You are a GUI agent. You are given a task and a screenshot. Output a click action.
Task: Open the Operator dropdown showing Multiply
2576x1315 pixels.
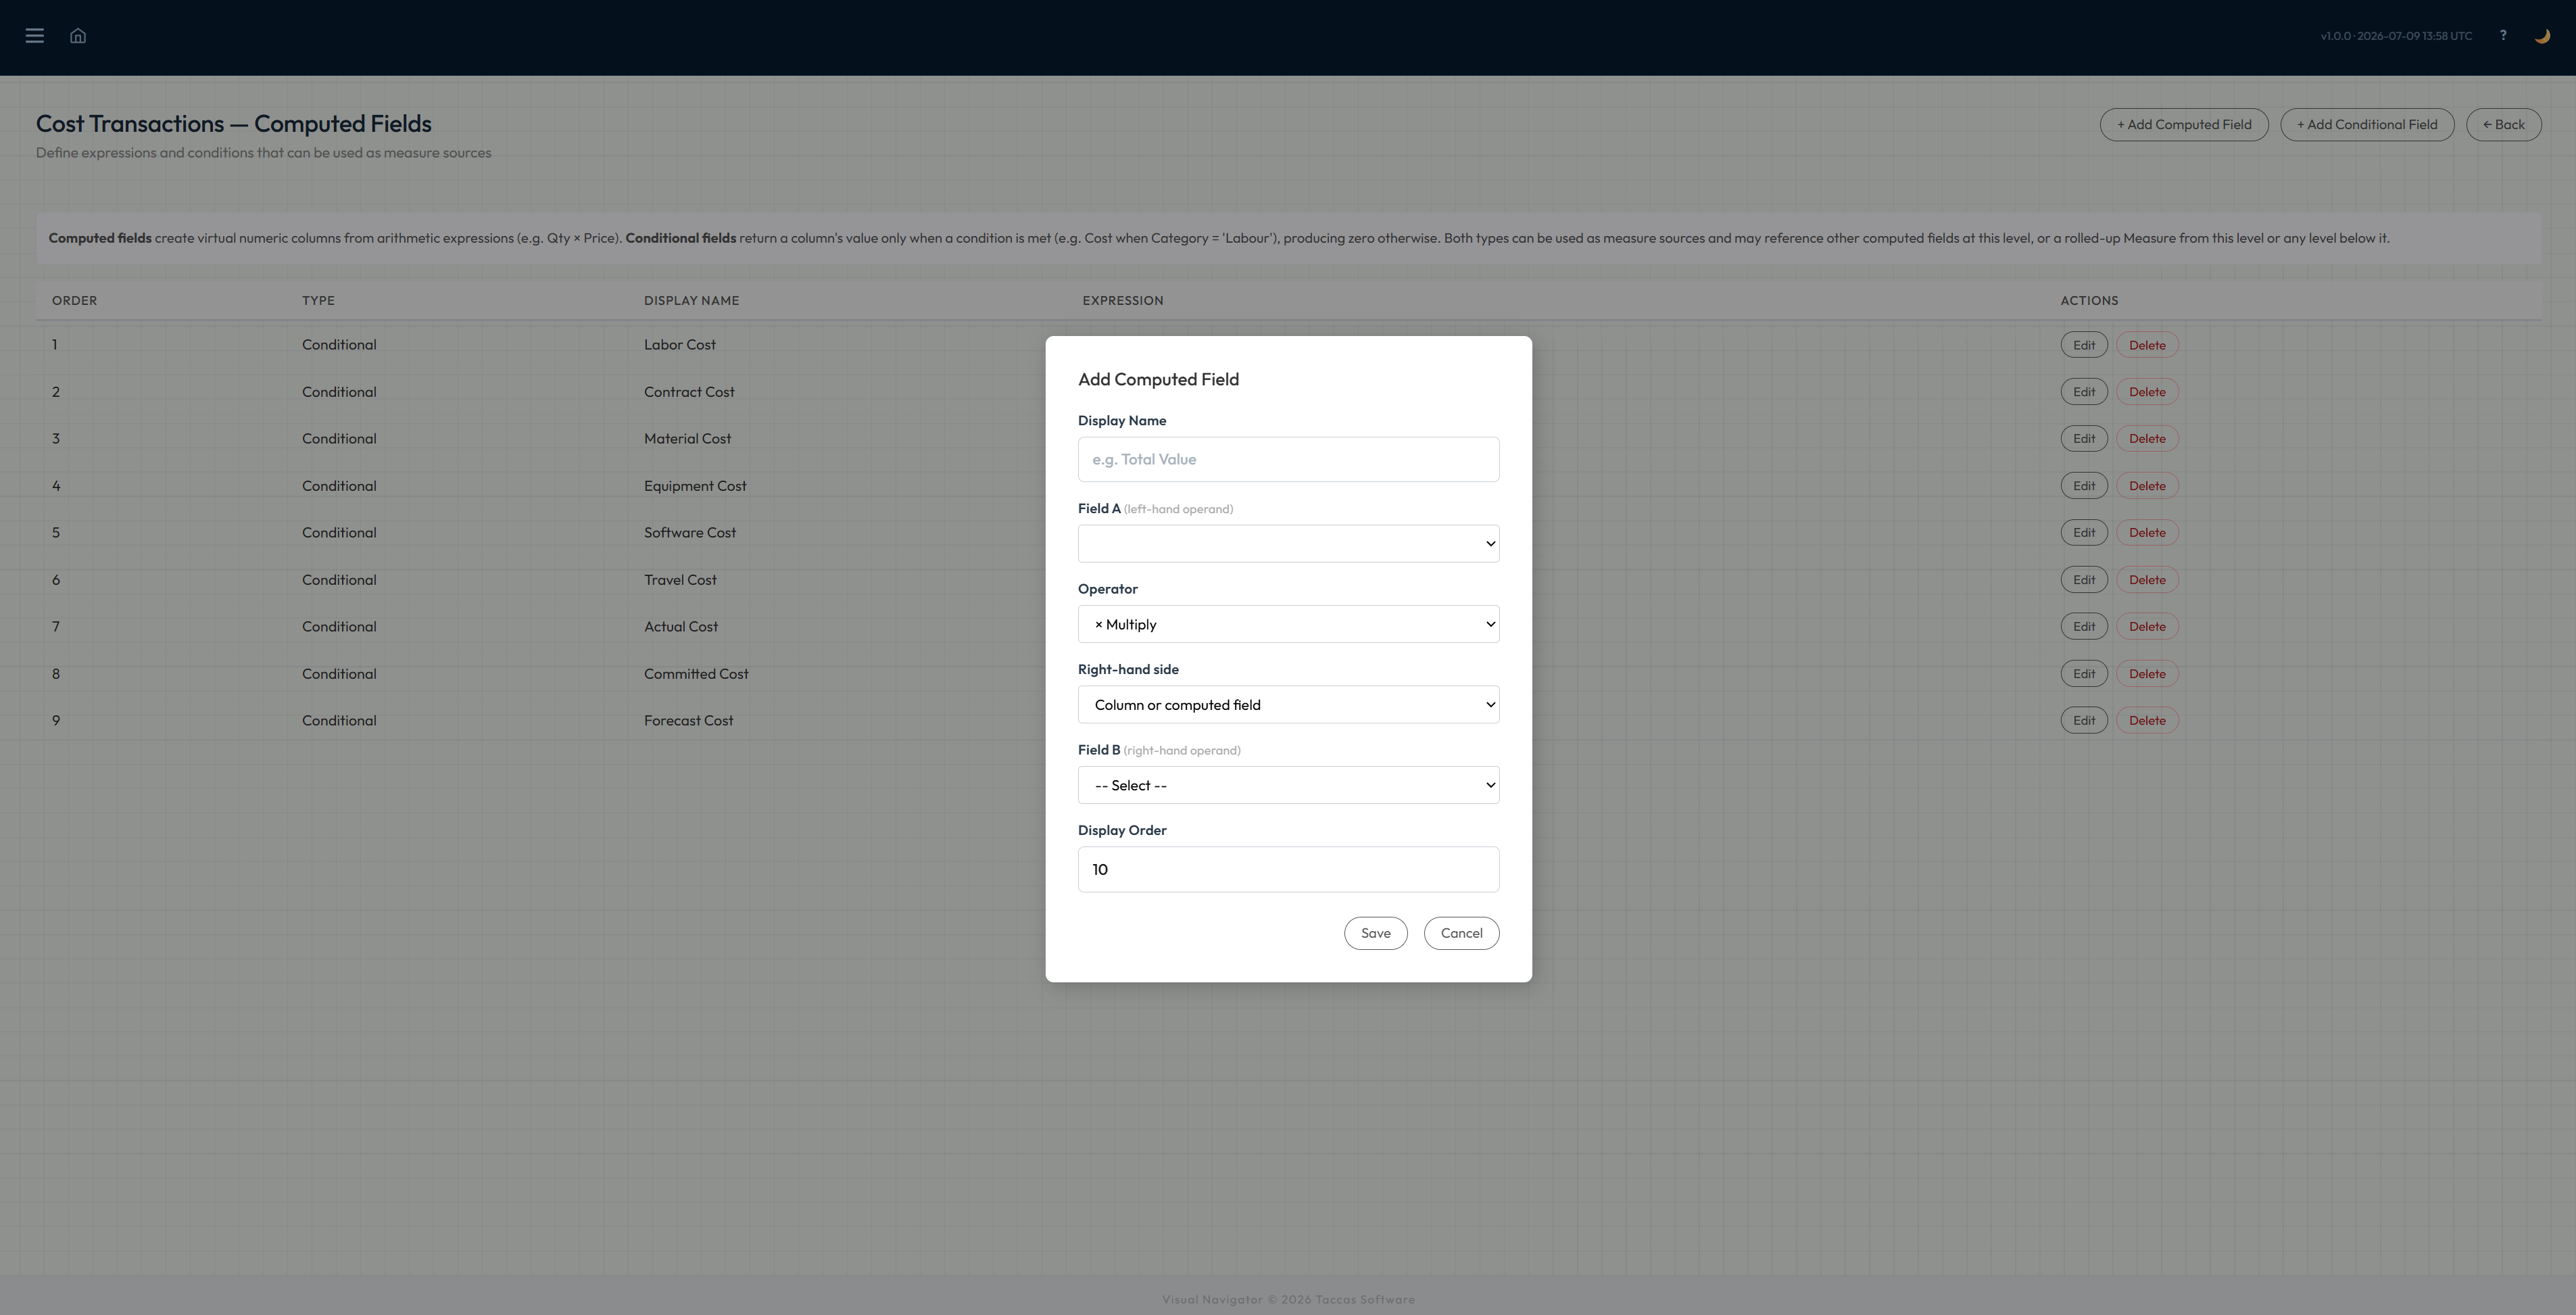coord(1288,624)
